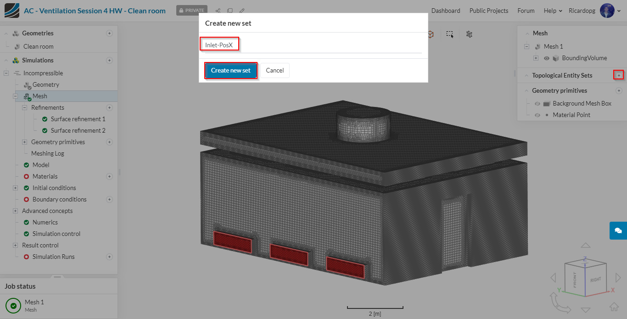Cancel the Create new set dialog
The image size is (627, 319).
point(275,70)
